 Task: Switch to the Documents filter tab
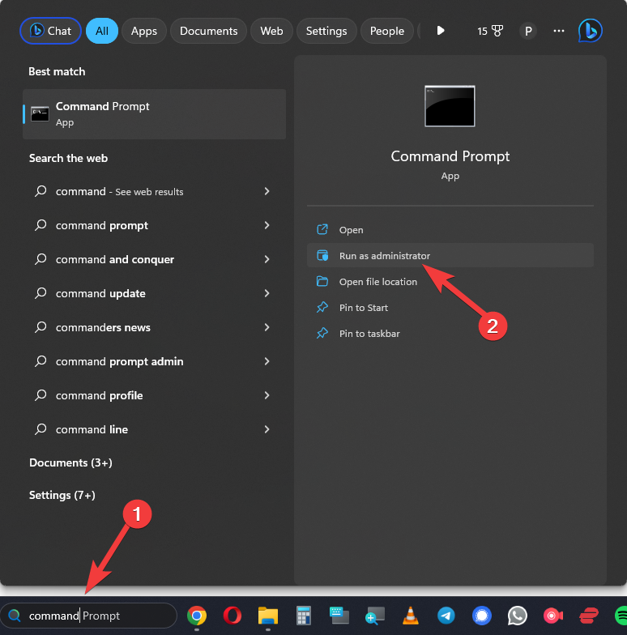(208, 31)
